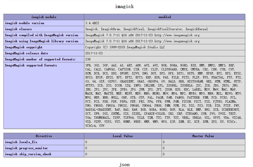Click 'ImageMagick number of supported formats:' label
This screenshot has width=253, height=167.
pos(40,59)
